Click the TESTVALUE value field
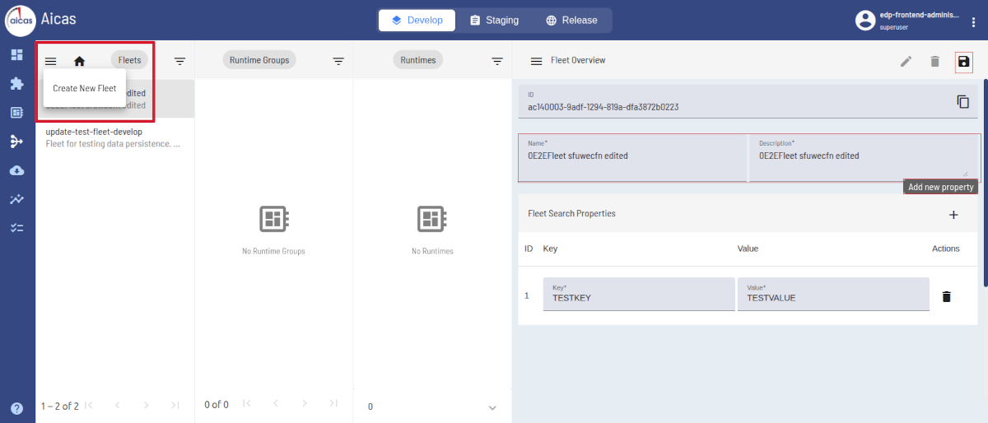Image resolution: width=988 pixels, height=423 pixels. click(832, 298)
